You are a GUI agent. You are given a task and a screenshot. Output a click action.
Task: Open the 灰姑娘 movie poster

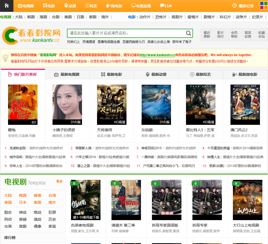[156, 105]
